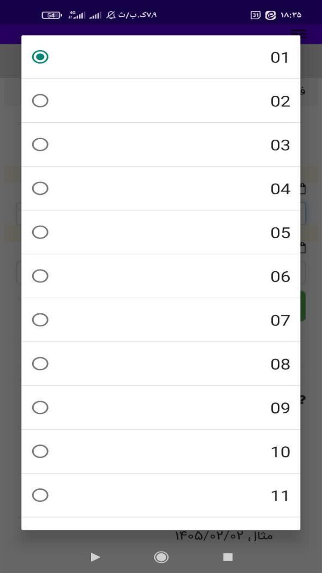Tap the muted notification bell icon
This screenshot has height=573, width=322.
110,15
